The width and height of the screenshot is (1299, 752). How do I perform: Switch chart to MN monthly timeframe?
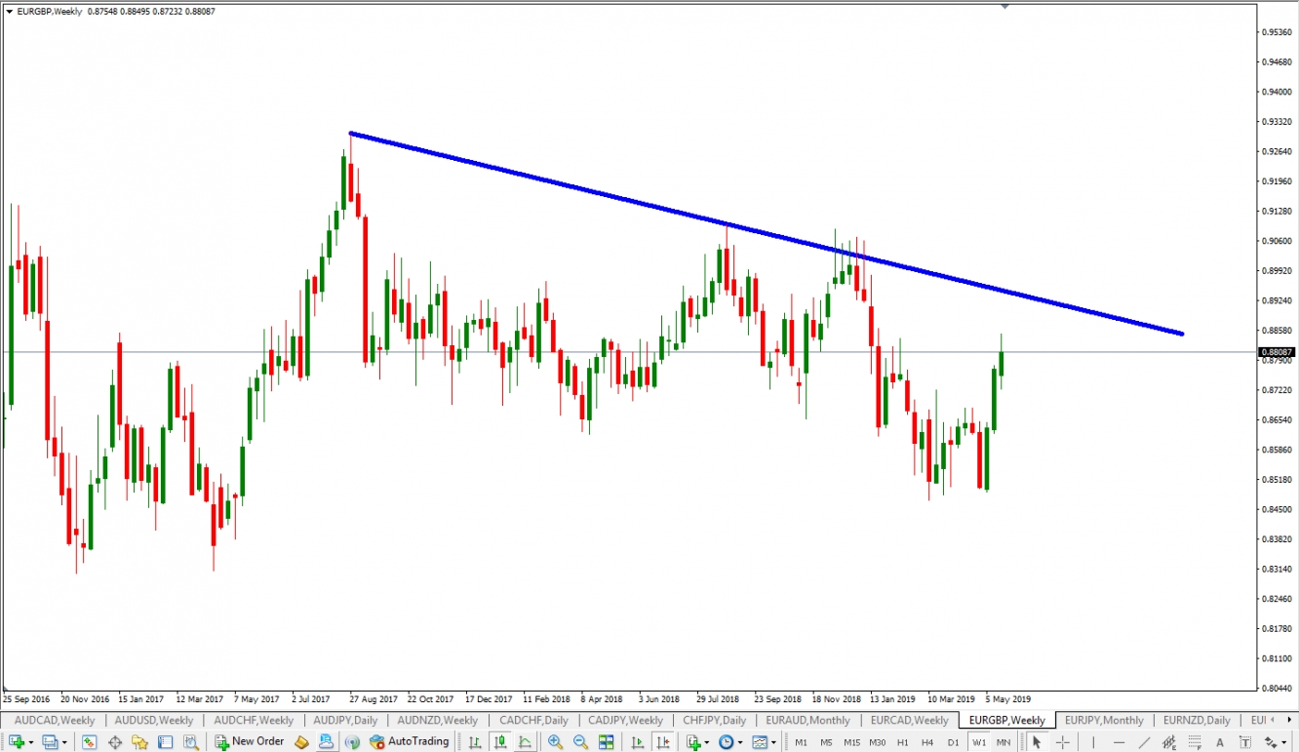click(x=1003, y=742)
